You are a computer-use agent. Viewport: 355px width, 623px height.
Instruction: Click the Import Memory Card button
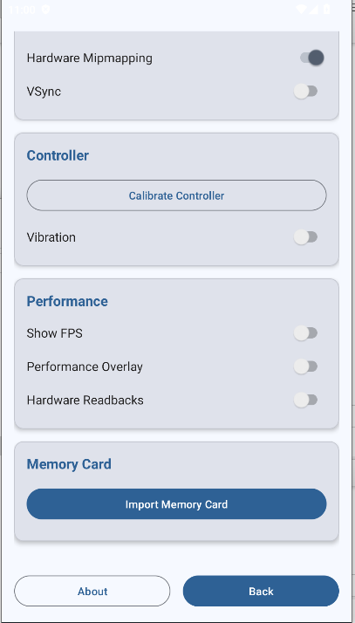pos(177,504)
